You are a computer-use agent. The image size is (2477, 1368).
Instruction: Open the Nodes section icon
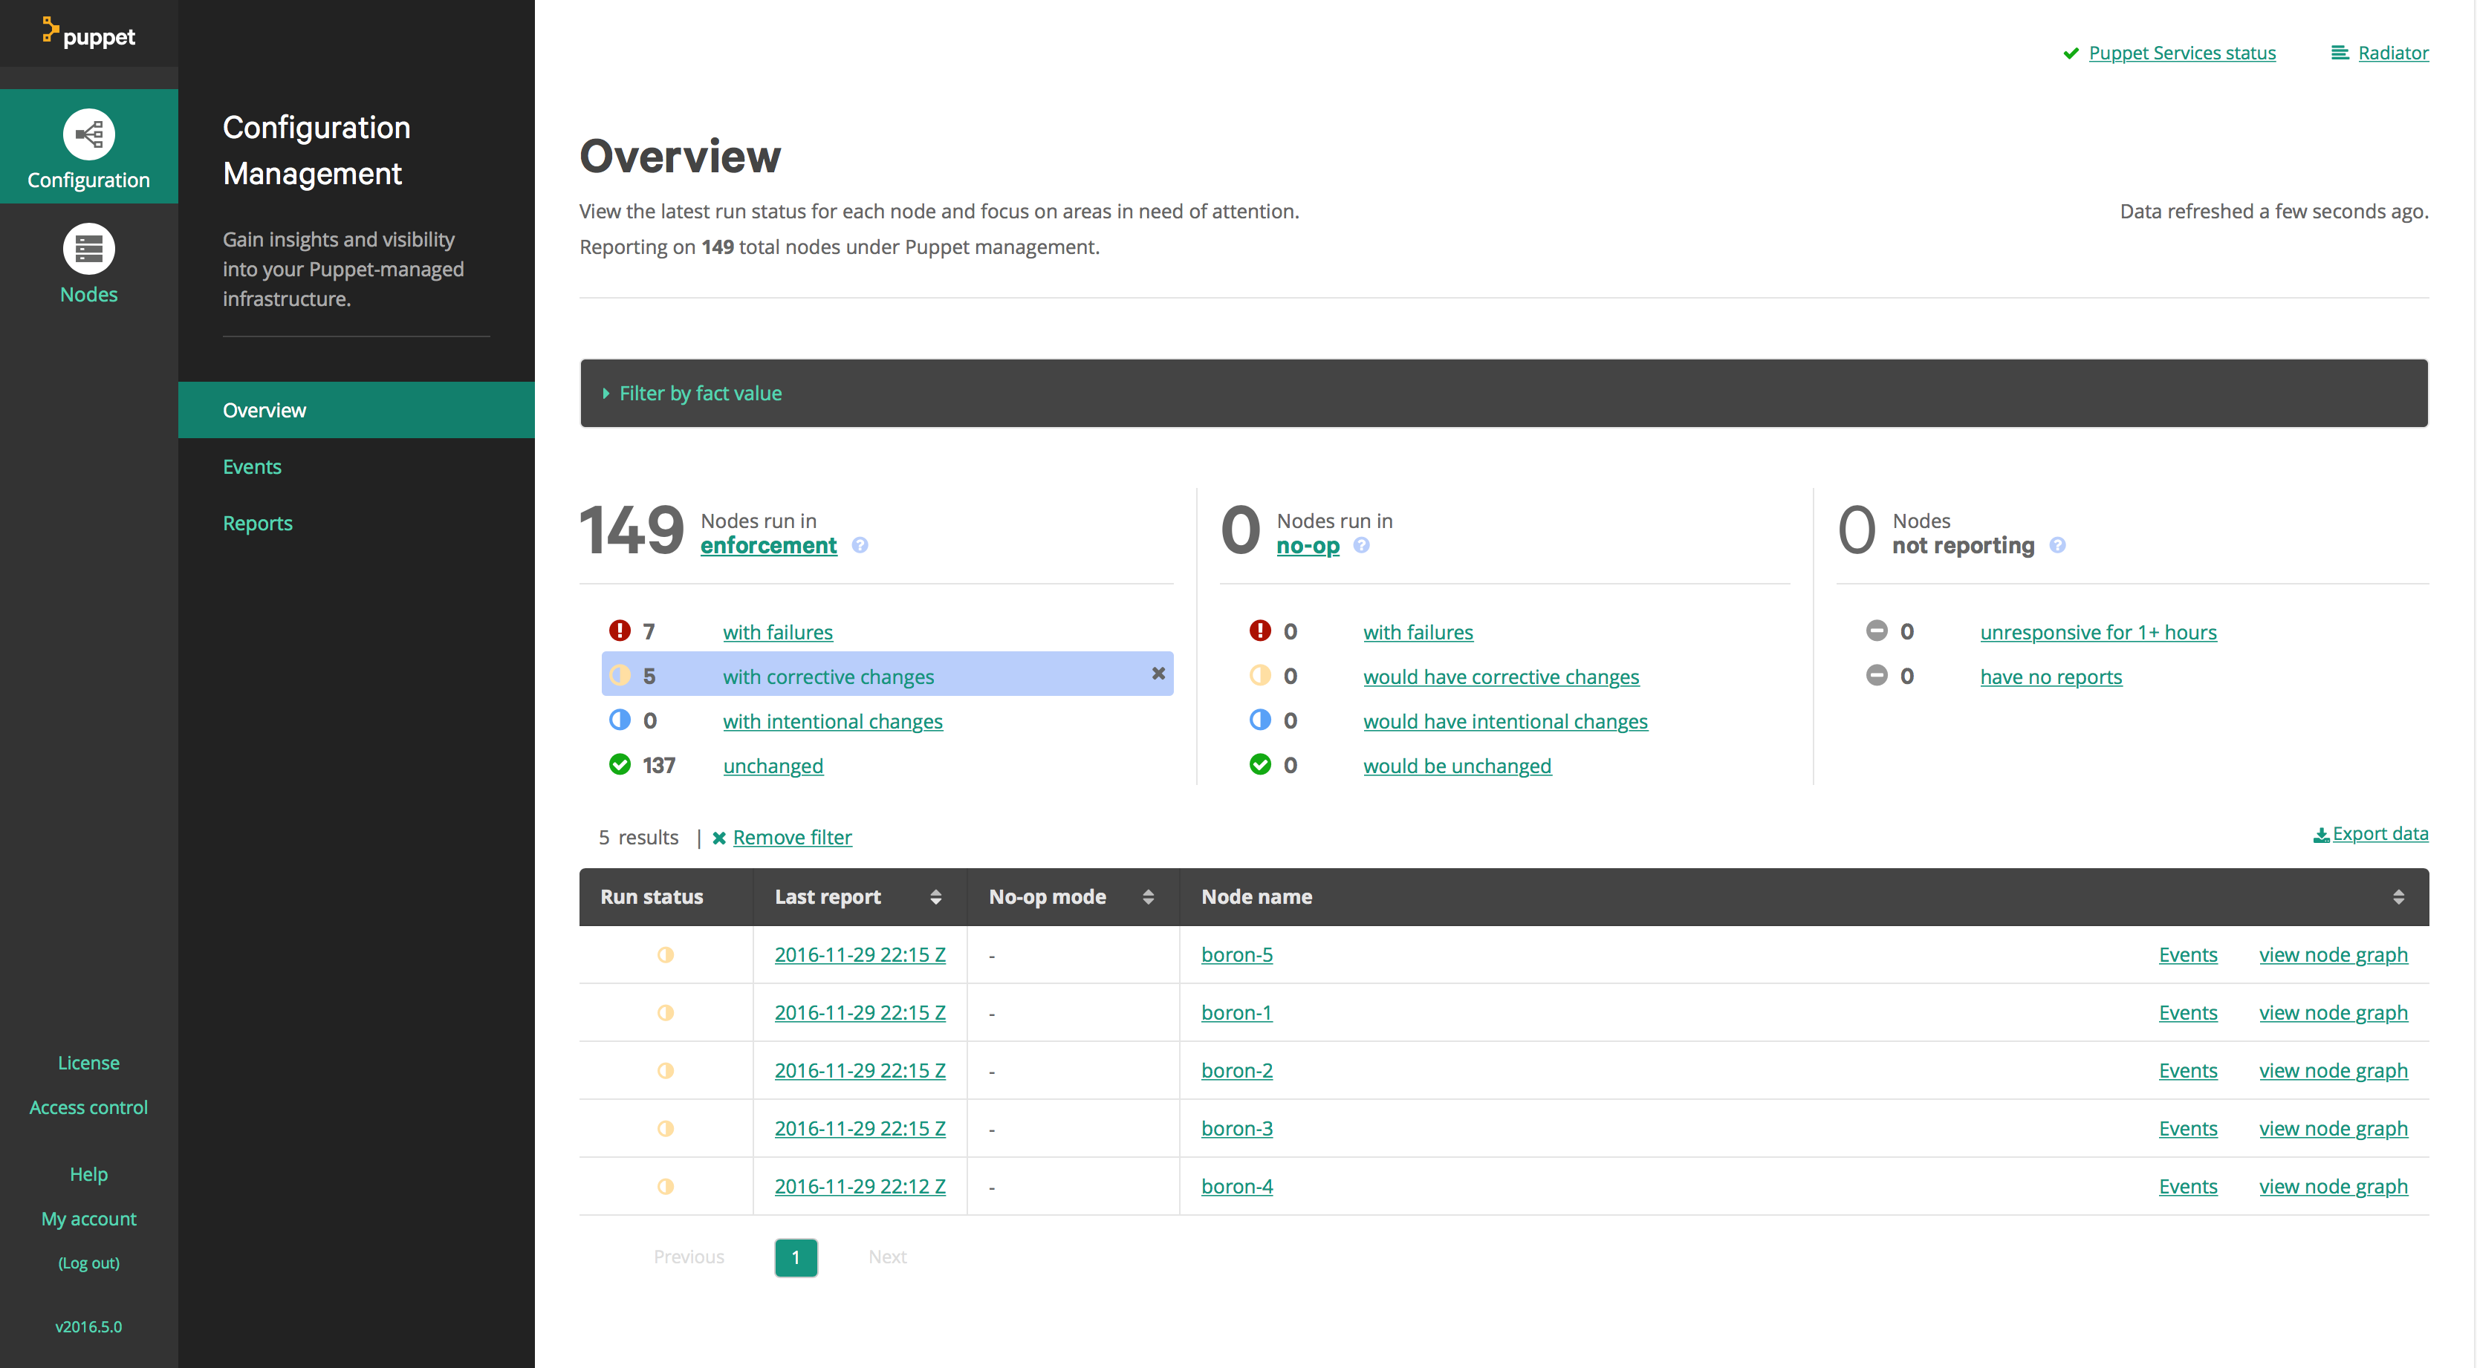point(88,250)
